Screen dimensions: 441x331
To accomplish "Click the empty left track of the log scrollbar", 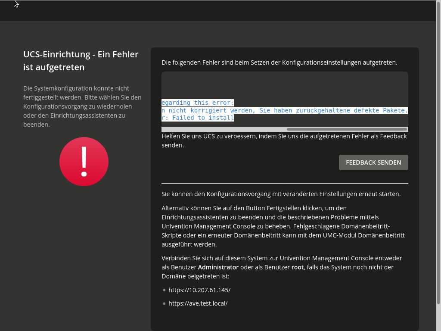I will pyautogui.click(x=223, y=129).
